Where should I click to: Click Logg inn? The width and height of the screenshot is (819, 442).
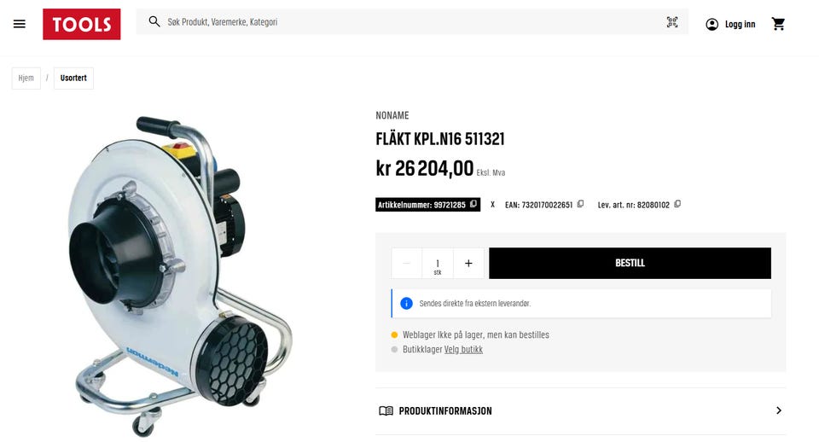click(x=741, y=24)
